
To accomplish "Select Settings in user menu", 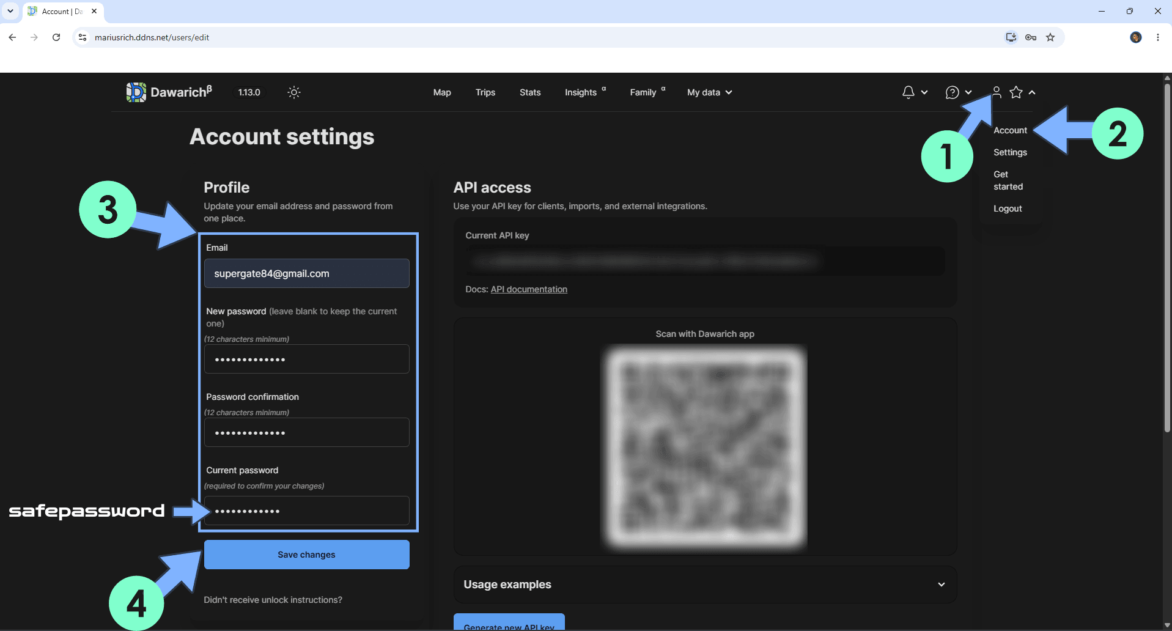I will [1010, 152].
